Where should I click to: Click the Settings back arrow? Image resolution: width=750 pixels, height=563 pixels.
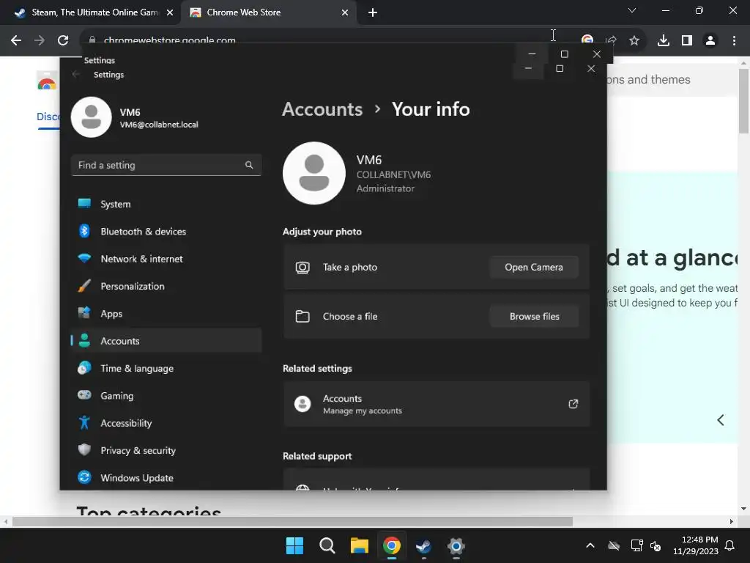[x=75, y=74]
